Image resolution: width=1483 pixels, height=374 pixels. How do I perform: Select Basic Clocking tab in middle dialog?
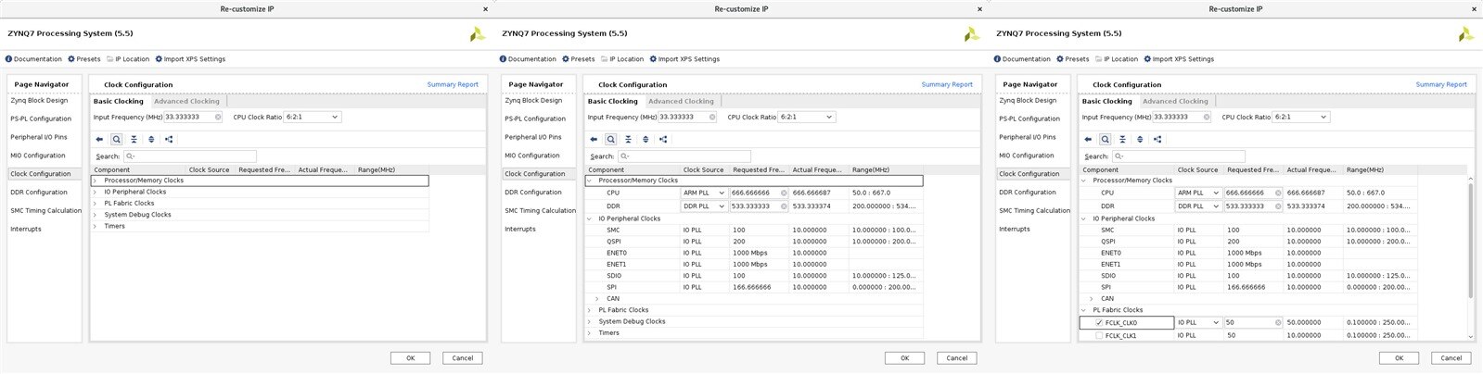pyautogui.click(x=613, y=102)
